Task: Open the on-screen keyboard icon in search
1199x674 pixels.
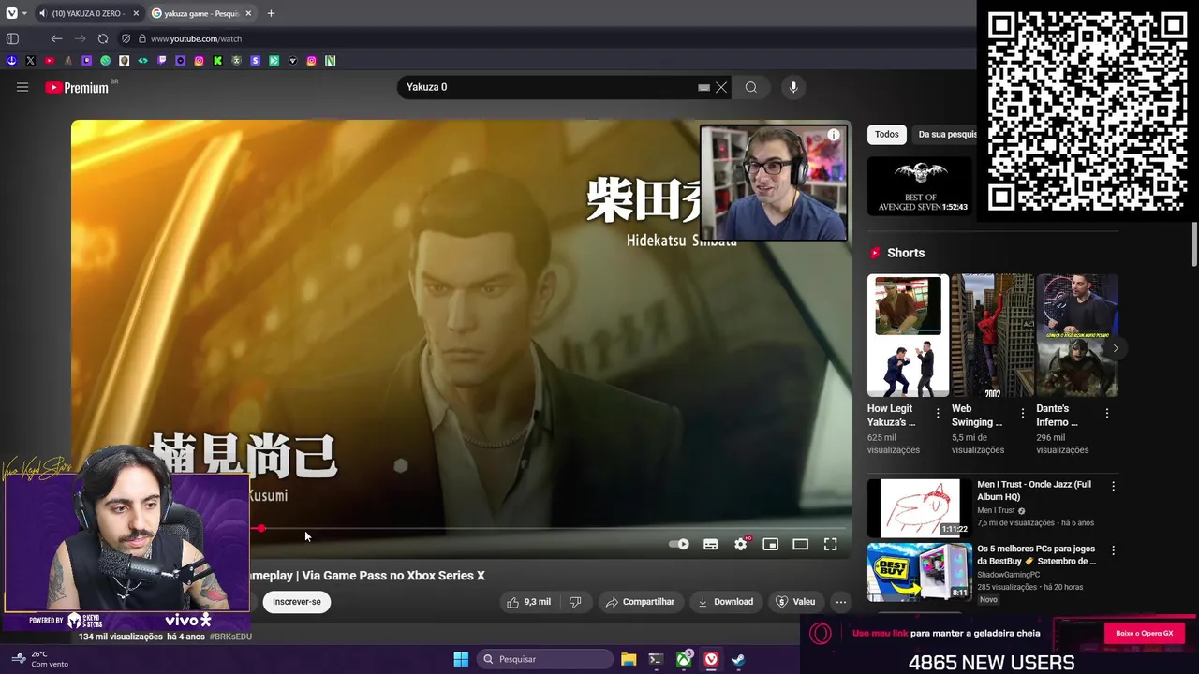Action: (703, 87)
